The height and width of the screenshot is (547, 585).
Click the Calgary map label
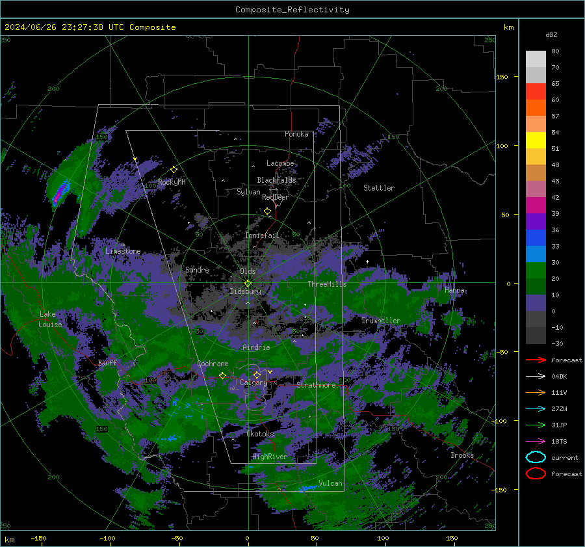pos(253,382)
